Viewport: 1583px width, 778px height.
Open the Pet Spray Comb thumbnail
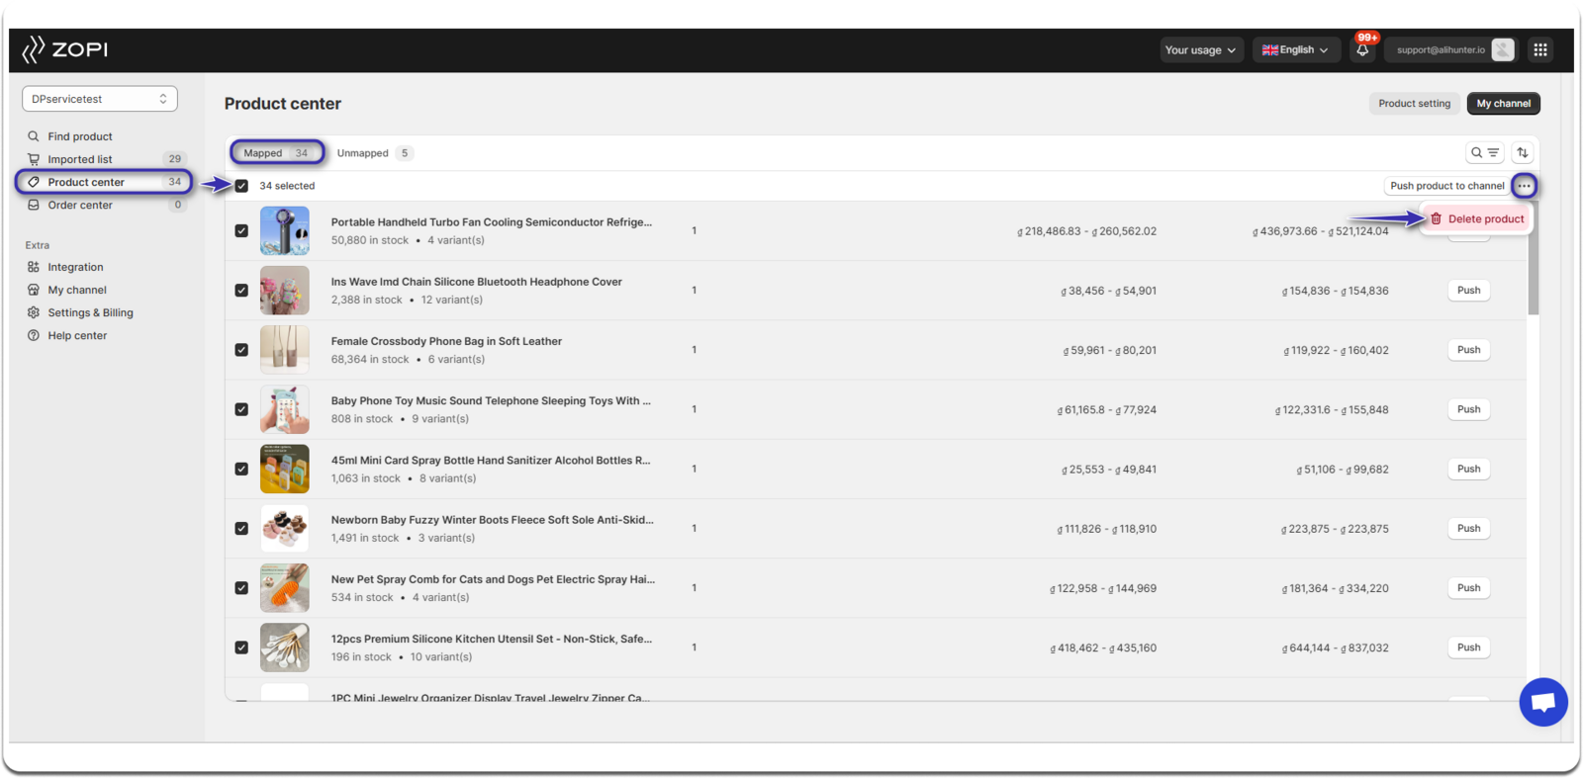(x=285, y=588)
